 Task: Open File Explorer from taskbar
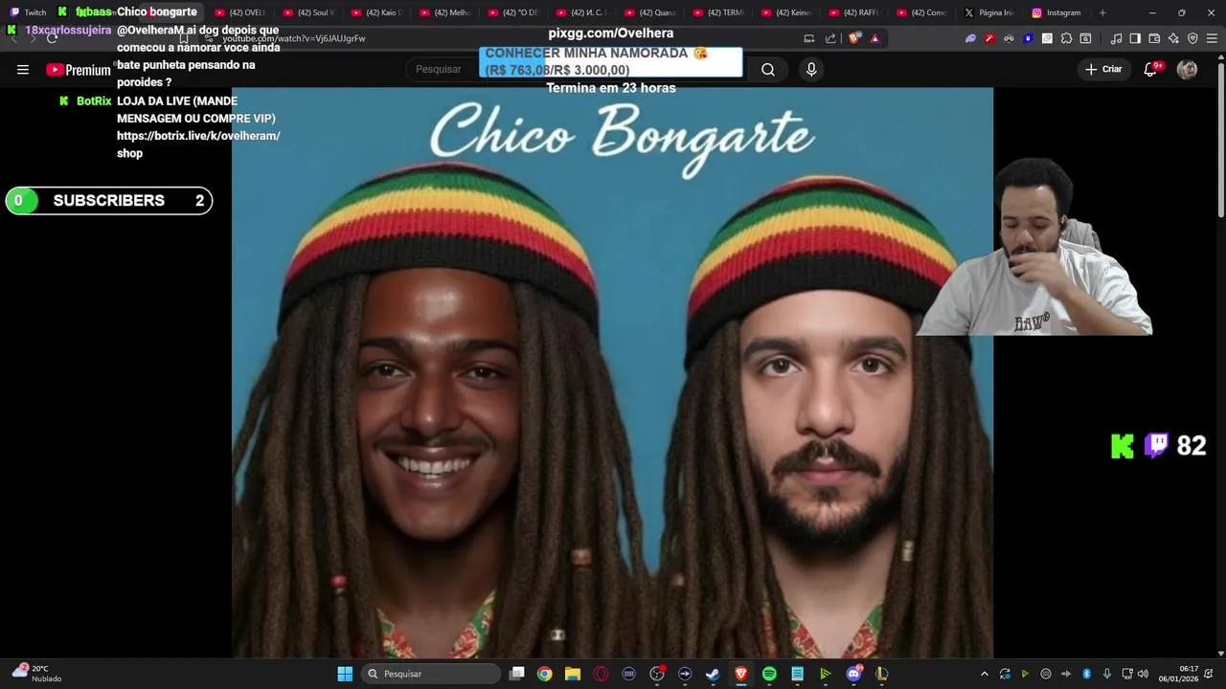point(573,674)
